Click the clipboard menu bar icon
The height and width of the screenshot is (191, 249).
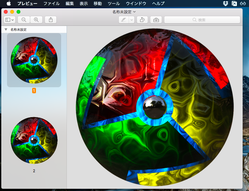tap(234, 3)
